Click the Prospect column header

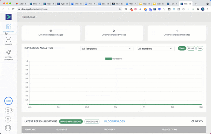109,130
